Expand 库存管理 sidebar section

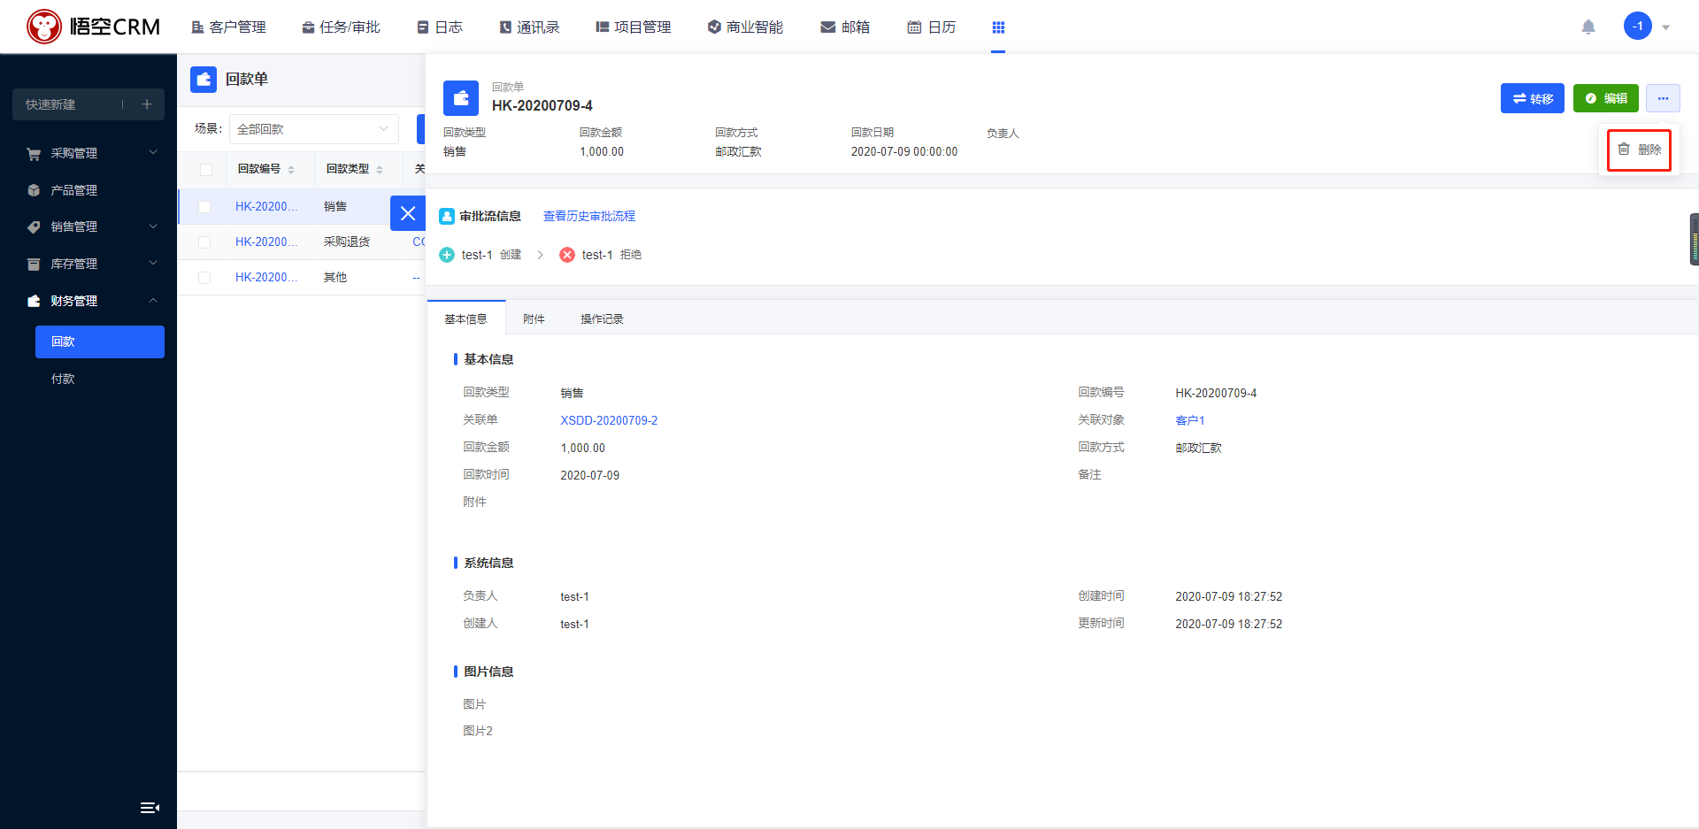tap(88, 264)
